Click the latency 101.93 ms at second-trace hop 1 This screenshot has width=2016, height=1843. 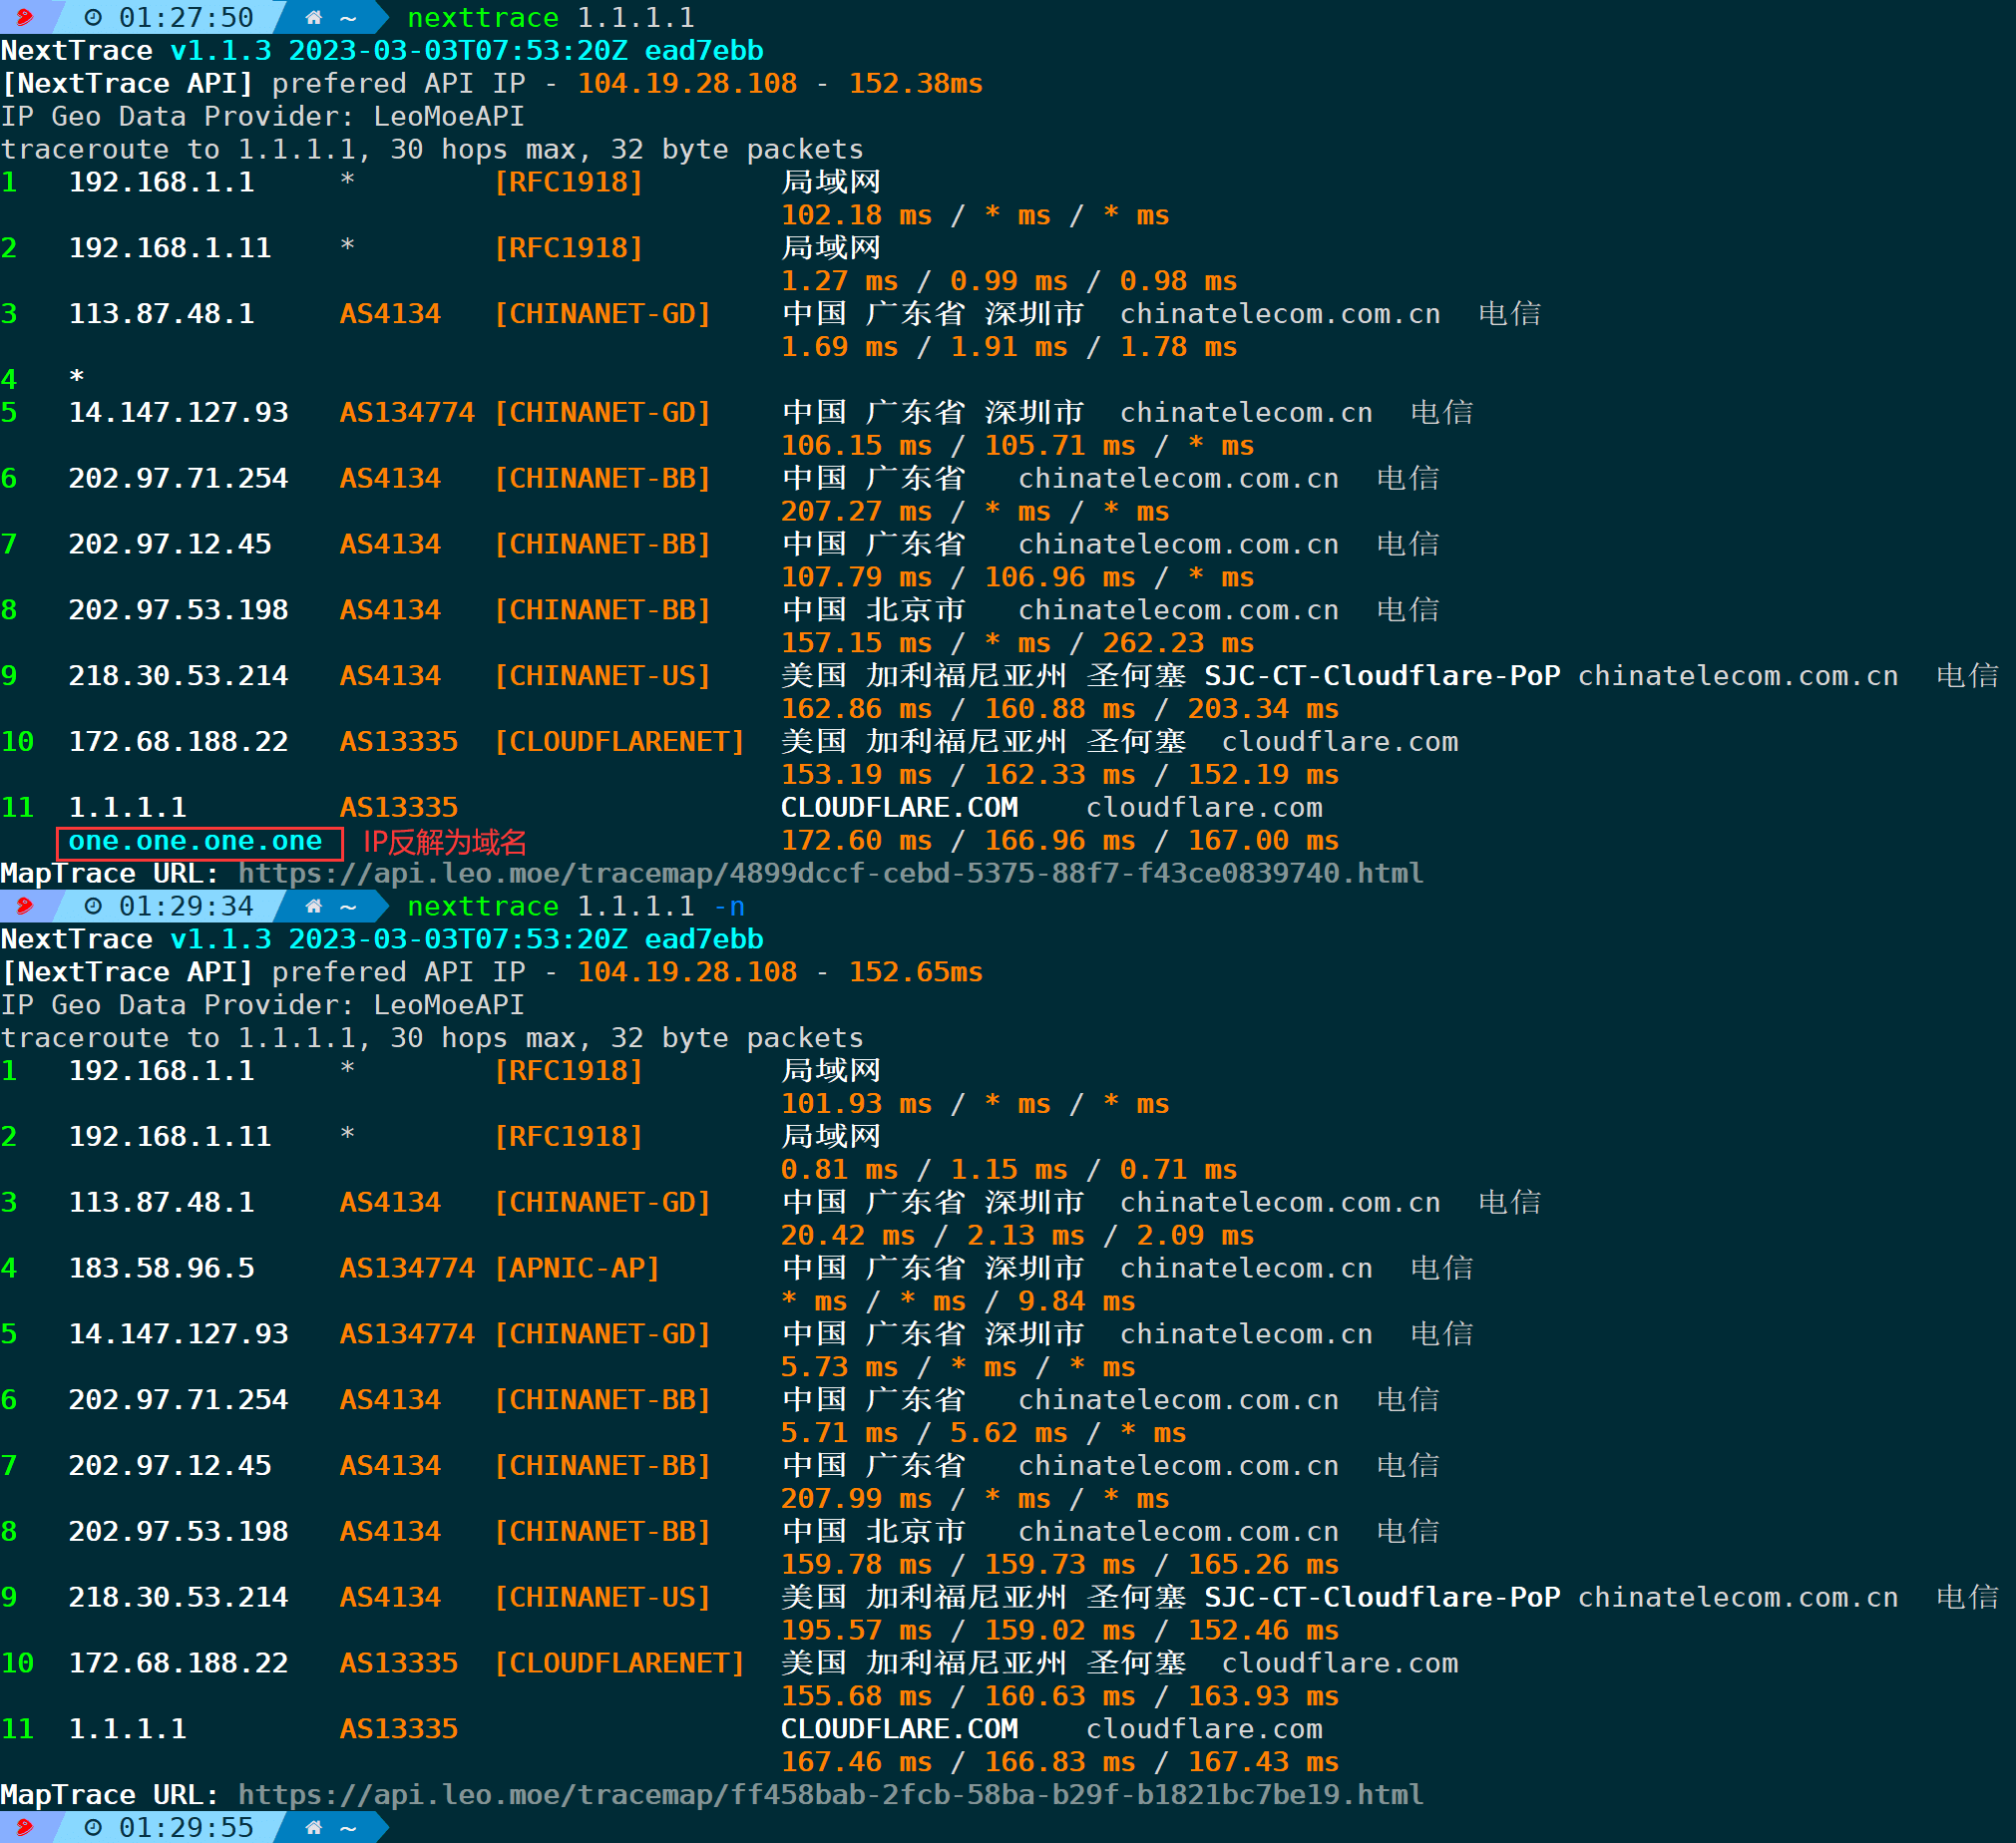(x=856, y=1104)
